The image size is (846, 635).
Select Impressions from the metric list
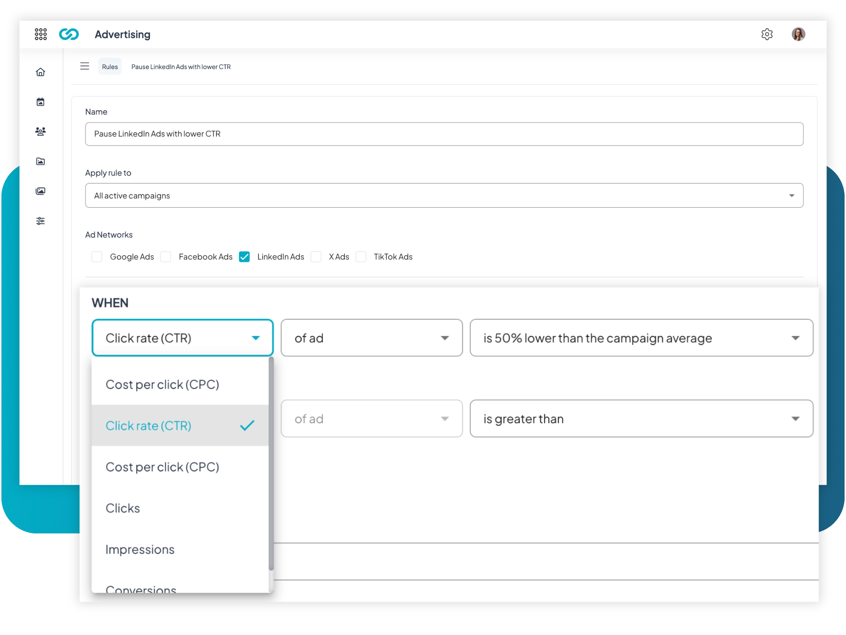[140, 550]
